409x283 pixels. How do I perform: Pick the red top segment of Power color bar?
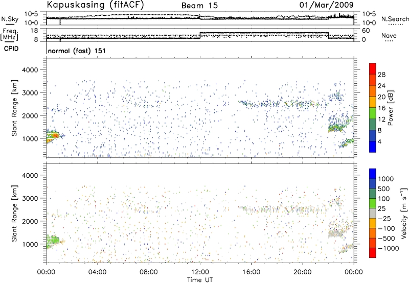373,68
